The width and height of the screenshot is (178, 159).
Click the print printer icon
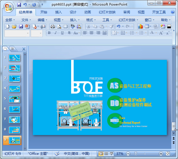[x=52, y=26]
